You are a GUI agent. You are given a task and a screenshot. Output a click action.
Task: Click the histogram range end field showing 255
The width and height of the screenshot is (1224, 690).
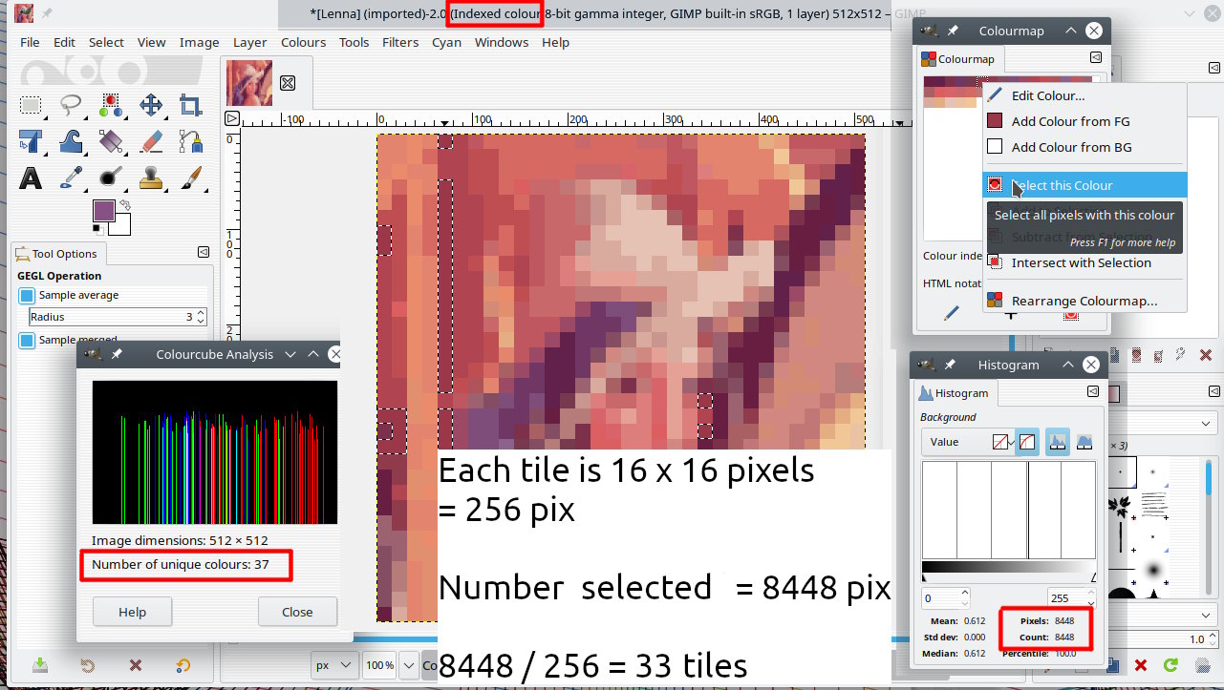pyautogui.click(x=1070, y=598)
